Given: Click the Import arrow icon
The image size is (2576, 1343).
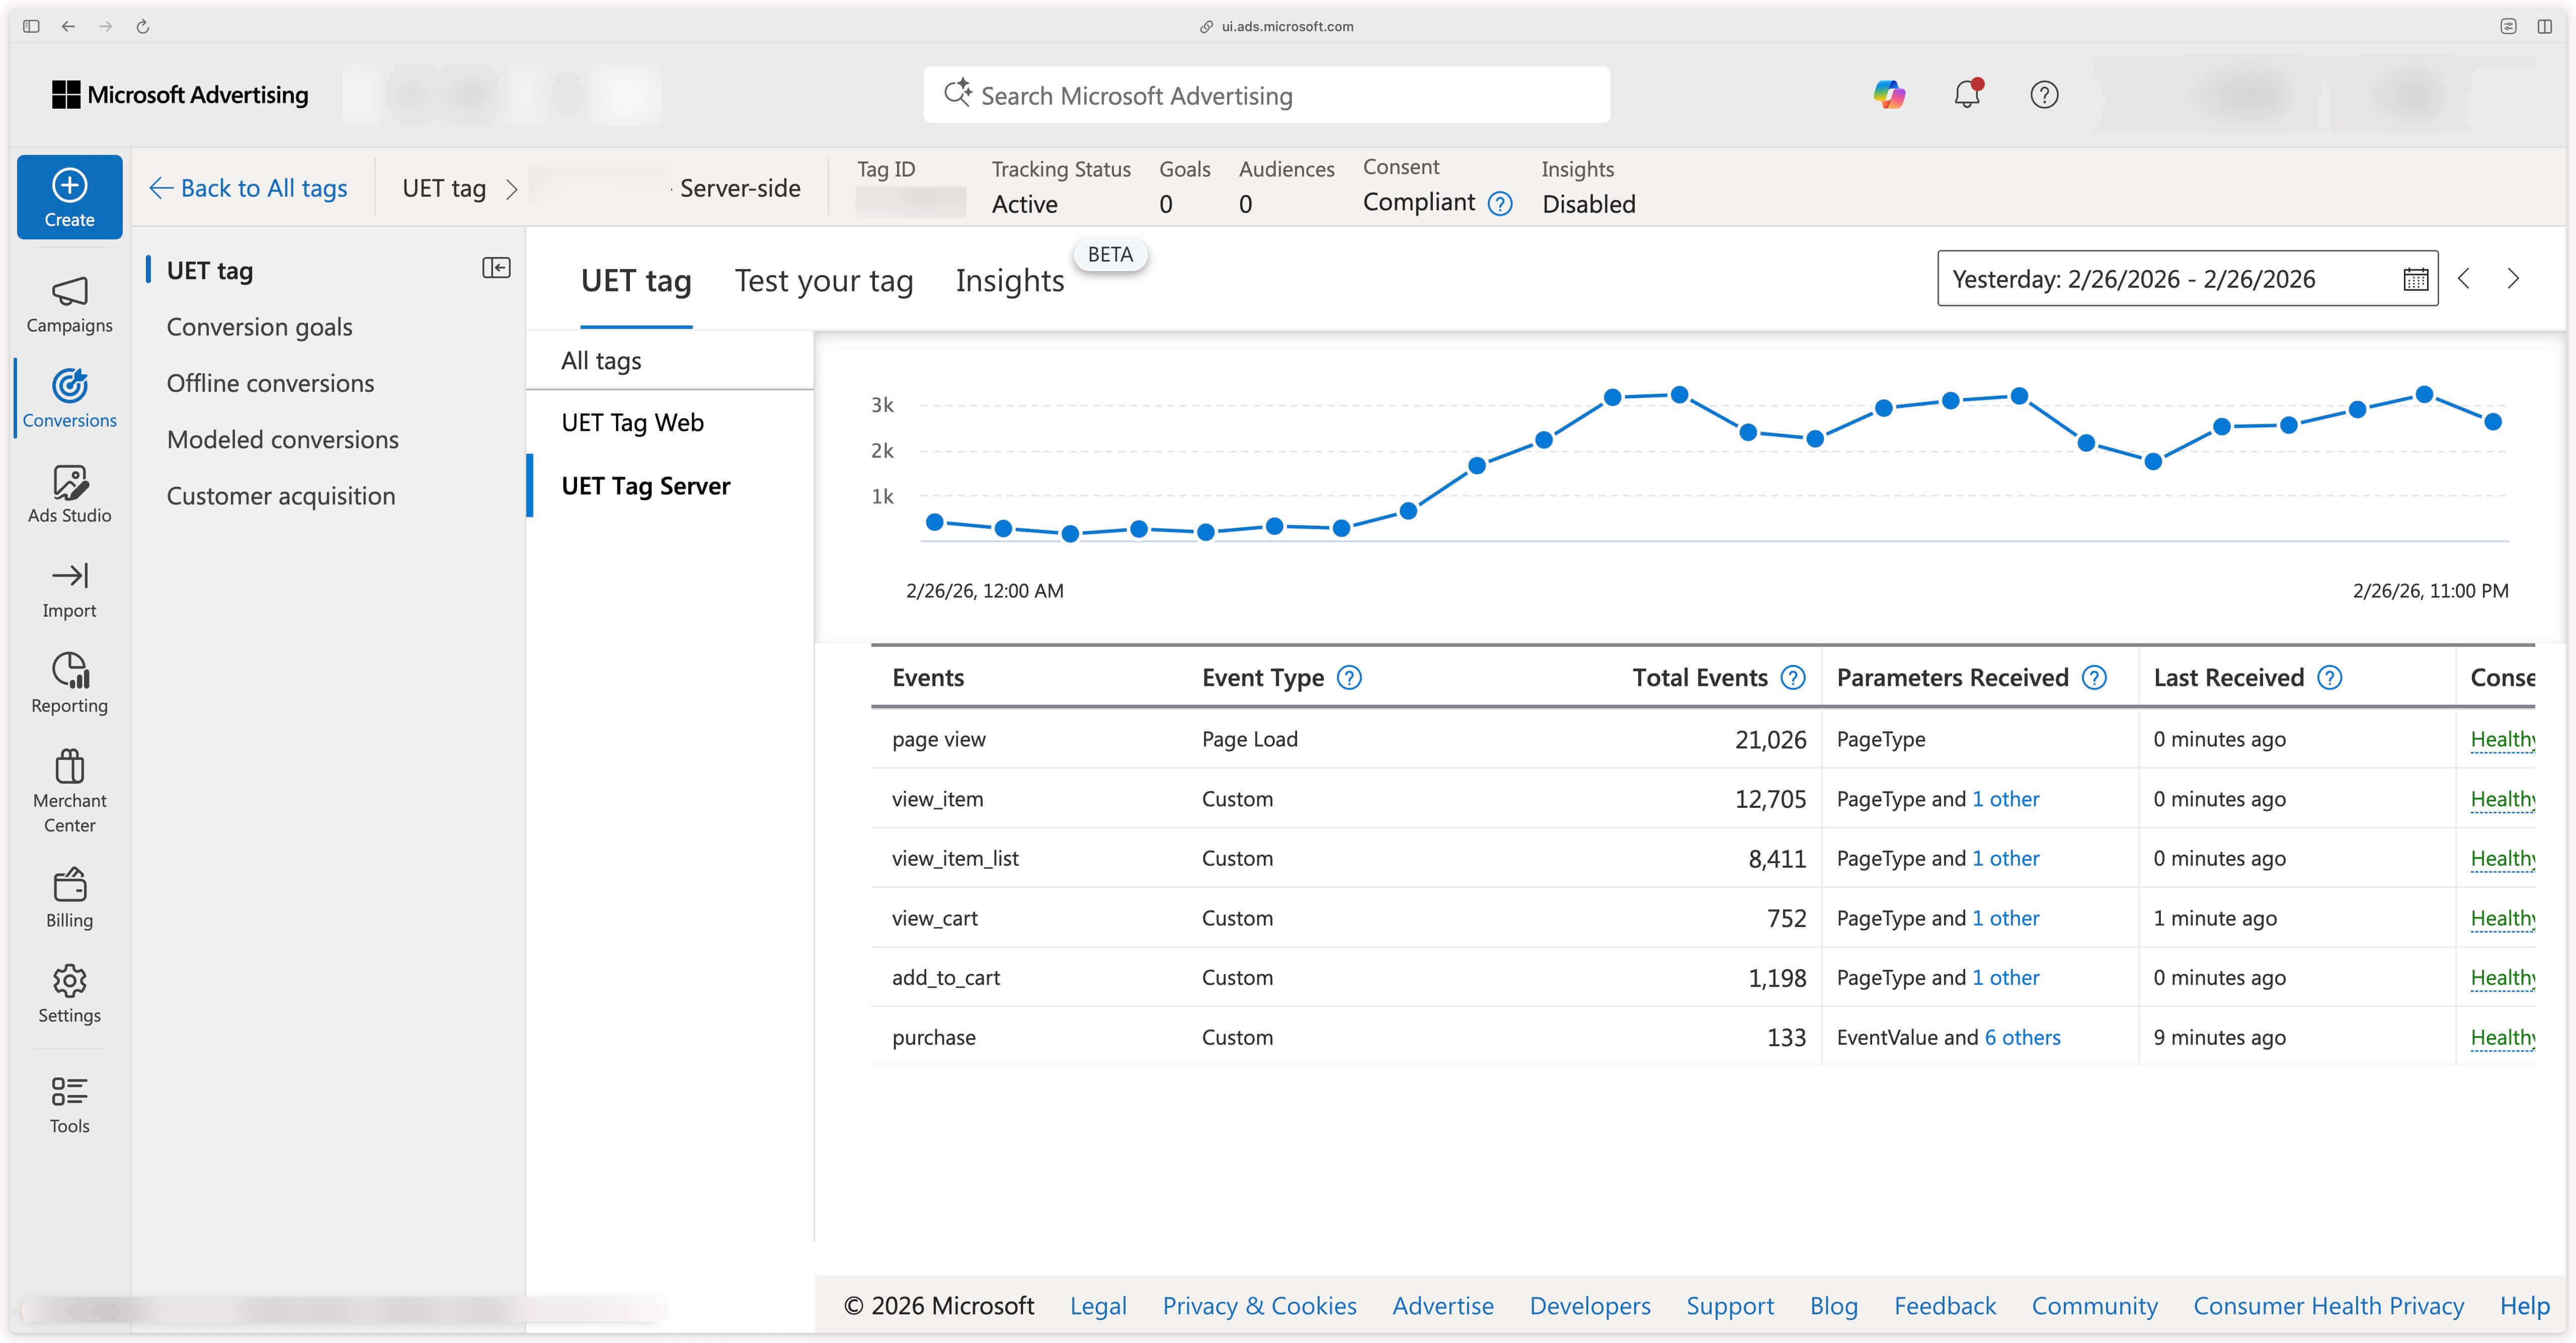Looking at the screenshot, I should coord(69,576).
